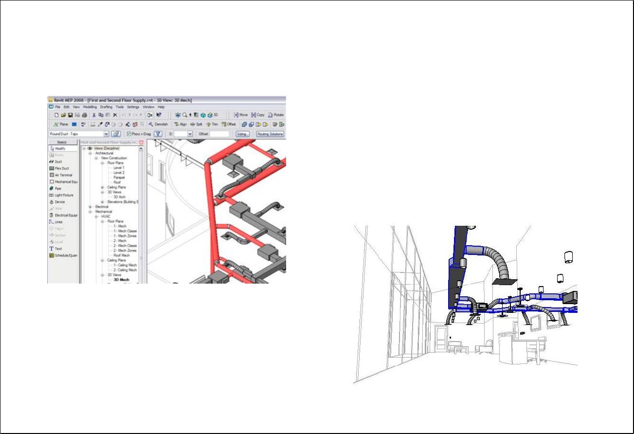This screenshot has width=634, height=434.
Task: Expand the Ceiling Plans node under Architectural
Action: (x=102, y=187)
